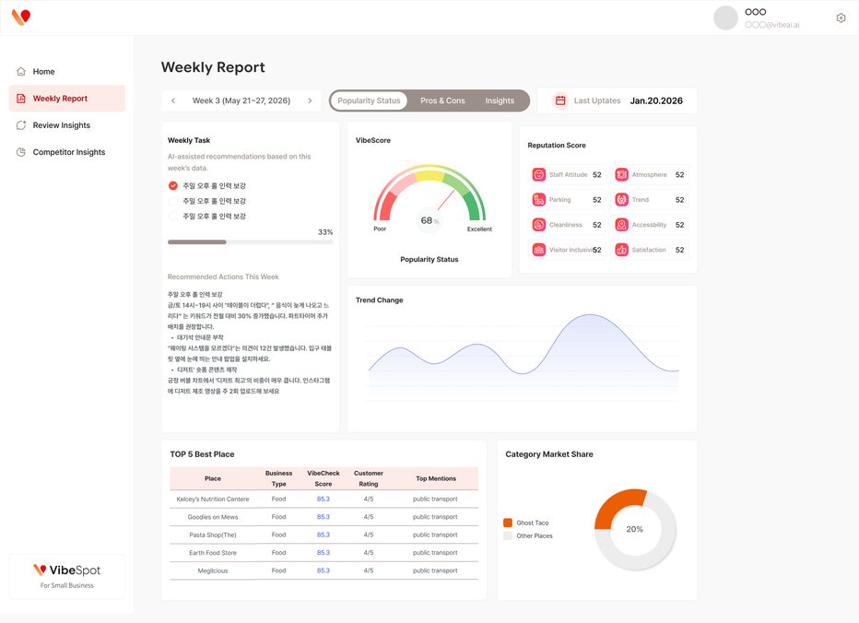Click the weekly task progress bar
This screenshot has width=859, height=623.
(251, 241)
